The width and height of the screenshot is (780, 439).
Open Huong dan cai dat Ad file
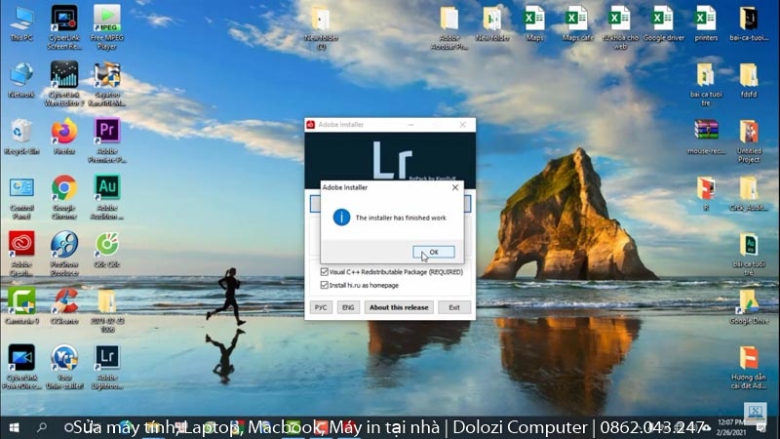[749, 367]
